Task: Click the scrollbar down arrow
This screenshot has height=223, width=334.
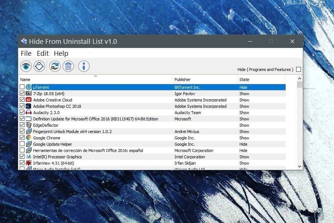Action: coord(299,167)
